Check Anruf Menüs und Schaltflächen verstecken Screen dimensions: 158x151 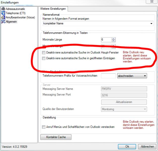coord(44,127)
